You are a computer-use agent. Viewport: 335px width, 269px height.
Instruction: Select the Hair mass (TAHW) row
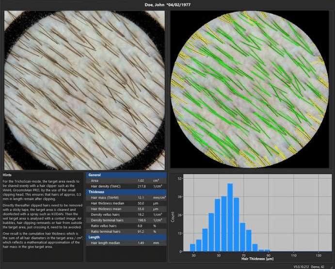pos(126,197)
